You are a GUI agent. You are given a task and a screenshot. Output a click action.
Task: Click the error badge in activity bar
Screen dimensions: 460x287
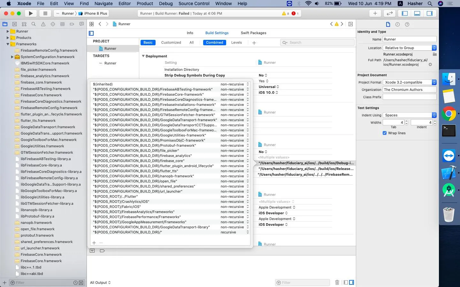295,13
